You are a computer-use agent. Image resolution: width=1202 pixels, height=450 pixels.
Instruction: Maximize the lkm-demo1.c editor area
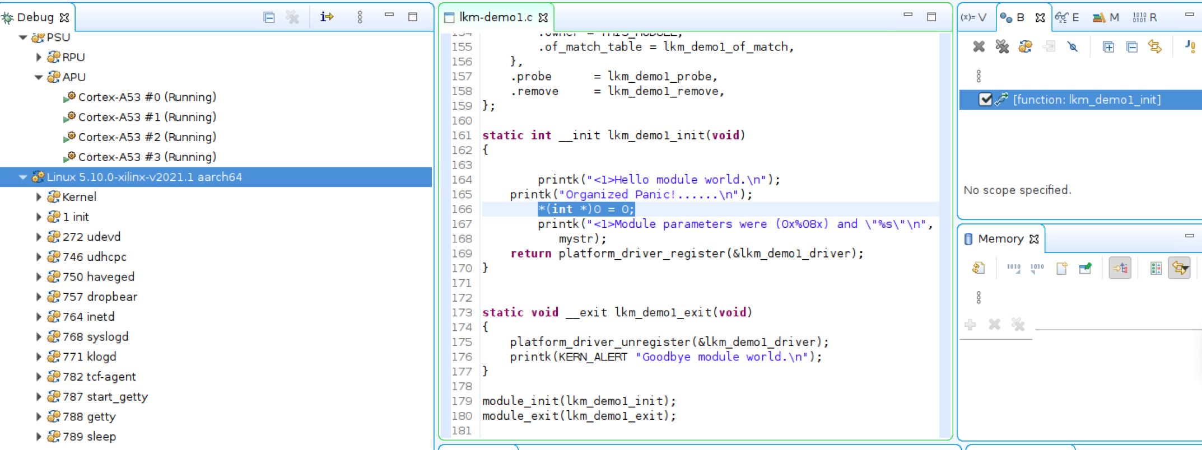click(931, 17)
